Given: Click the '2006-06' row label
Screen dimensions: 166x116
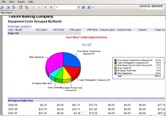Looking at the screenshot, I should [x=13, y=105].
